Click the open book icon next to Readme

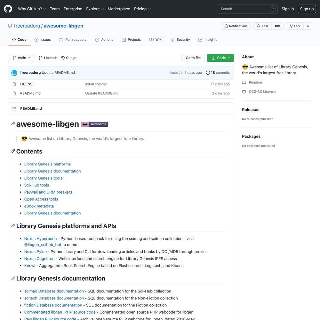pos(244,83)
